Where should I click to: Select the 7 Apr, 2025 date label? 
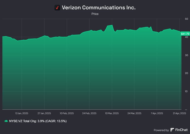tap(157, 113)
